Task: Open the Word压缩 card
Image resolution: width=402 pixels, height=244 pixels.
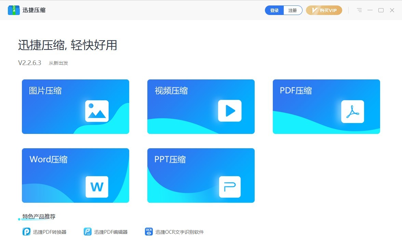Action: pyautogui.click(x=75, y=175)
